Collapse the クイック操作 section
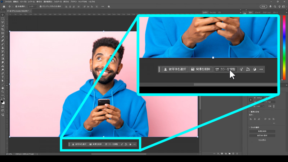The image size is (288, 162). 249,127
